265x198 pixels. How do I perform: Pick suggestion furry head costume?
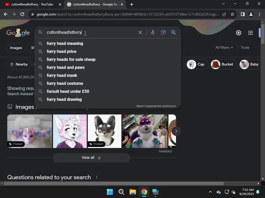point(108,83)
